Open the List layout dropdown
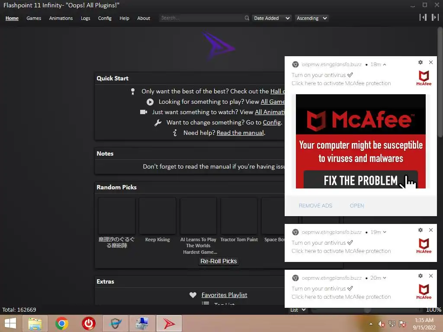 [298, 310]
